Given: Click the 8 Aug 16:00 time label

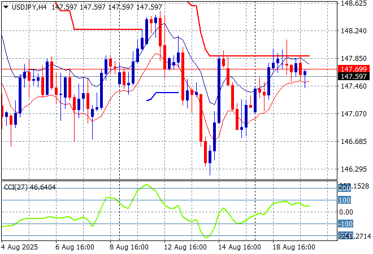Looking at the screenshot, I should tap(129, 247).
